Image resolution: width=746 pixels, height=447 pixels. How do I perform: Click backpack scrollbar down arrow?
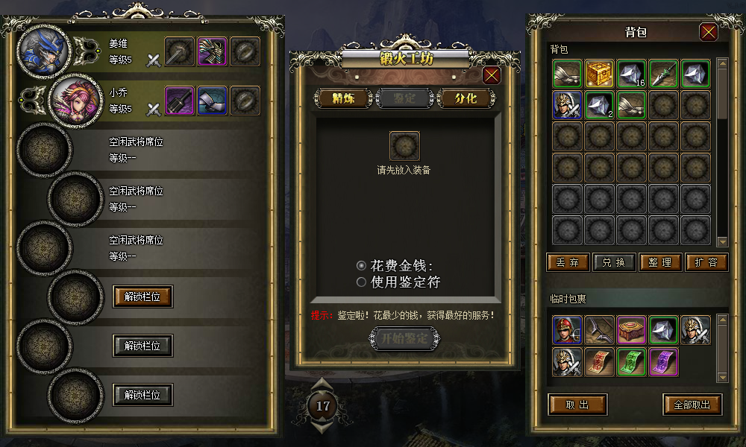722,241
